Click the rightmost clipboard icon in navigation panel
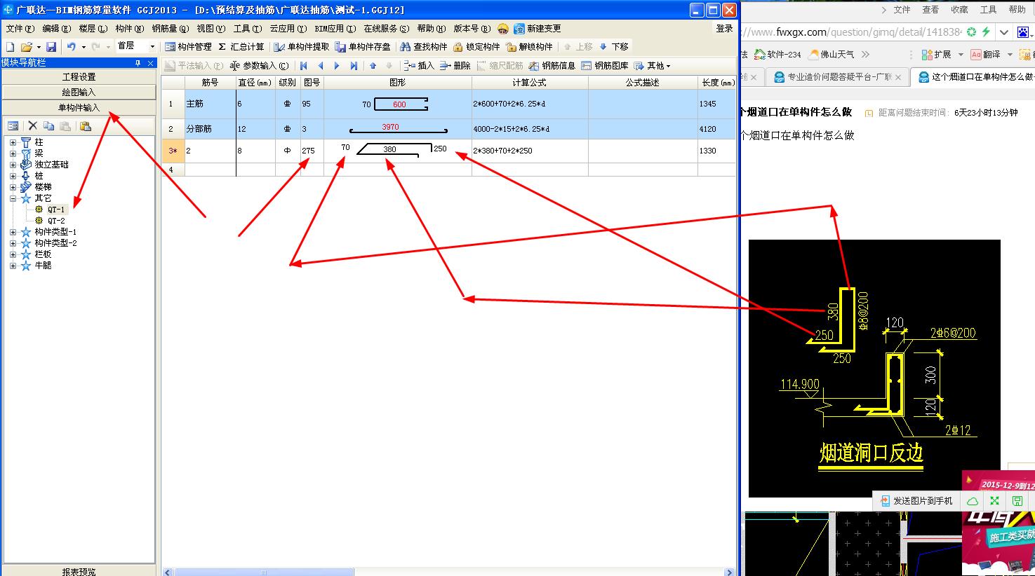Screen dimensions: 1035x576 tap(86, 126)
